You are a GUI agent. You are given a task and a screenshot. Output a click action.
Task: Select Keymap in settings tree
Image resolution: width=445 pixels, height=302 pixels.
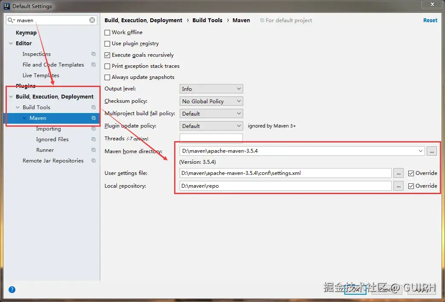coord(26,33)
